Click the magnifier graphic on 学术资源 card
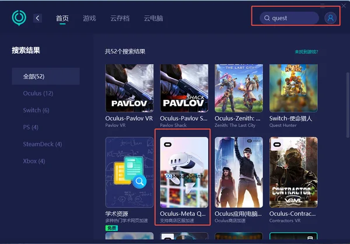350x244 pixels. [x=139, y=182]
